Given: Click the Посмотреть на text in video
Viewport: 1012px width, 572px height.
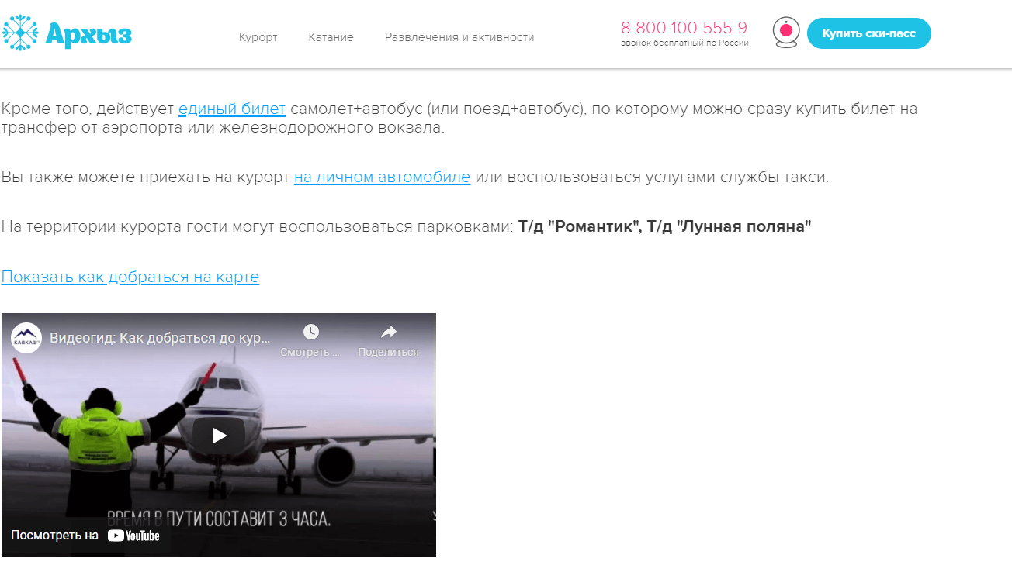Looking at the screenshot, I should point(54,535).
